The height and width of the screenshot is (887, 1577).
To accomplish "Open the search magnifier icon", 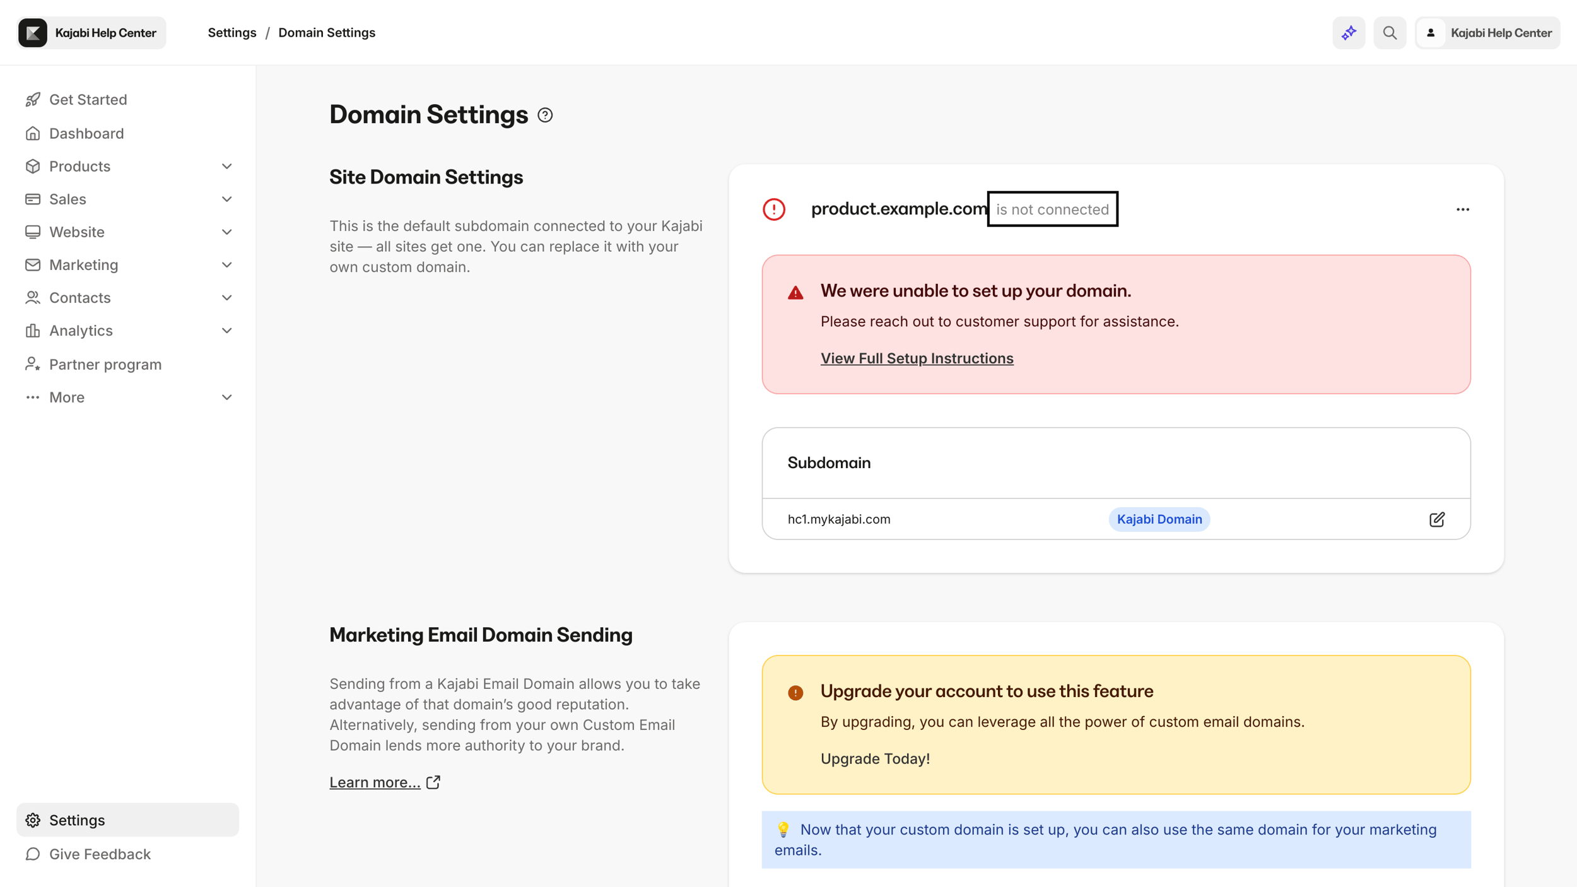I will click(1390, 33).
